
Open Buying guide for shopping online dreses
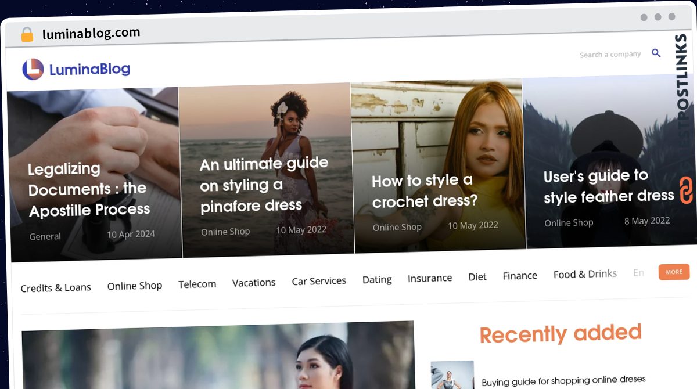[x=563, y=381]
